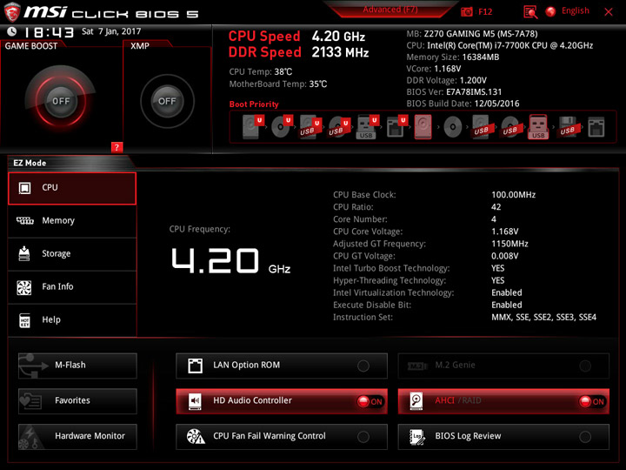Click the MSI dragon shield logo

pos(11,12)
